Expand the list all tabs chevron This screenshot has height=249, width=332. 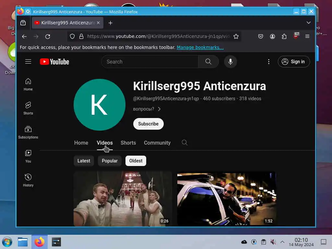(309, 23)
